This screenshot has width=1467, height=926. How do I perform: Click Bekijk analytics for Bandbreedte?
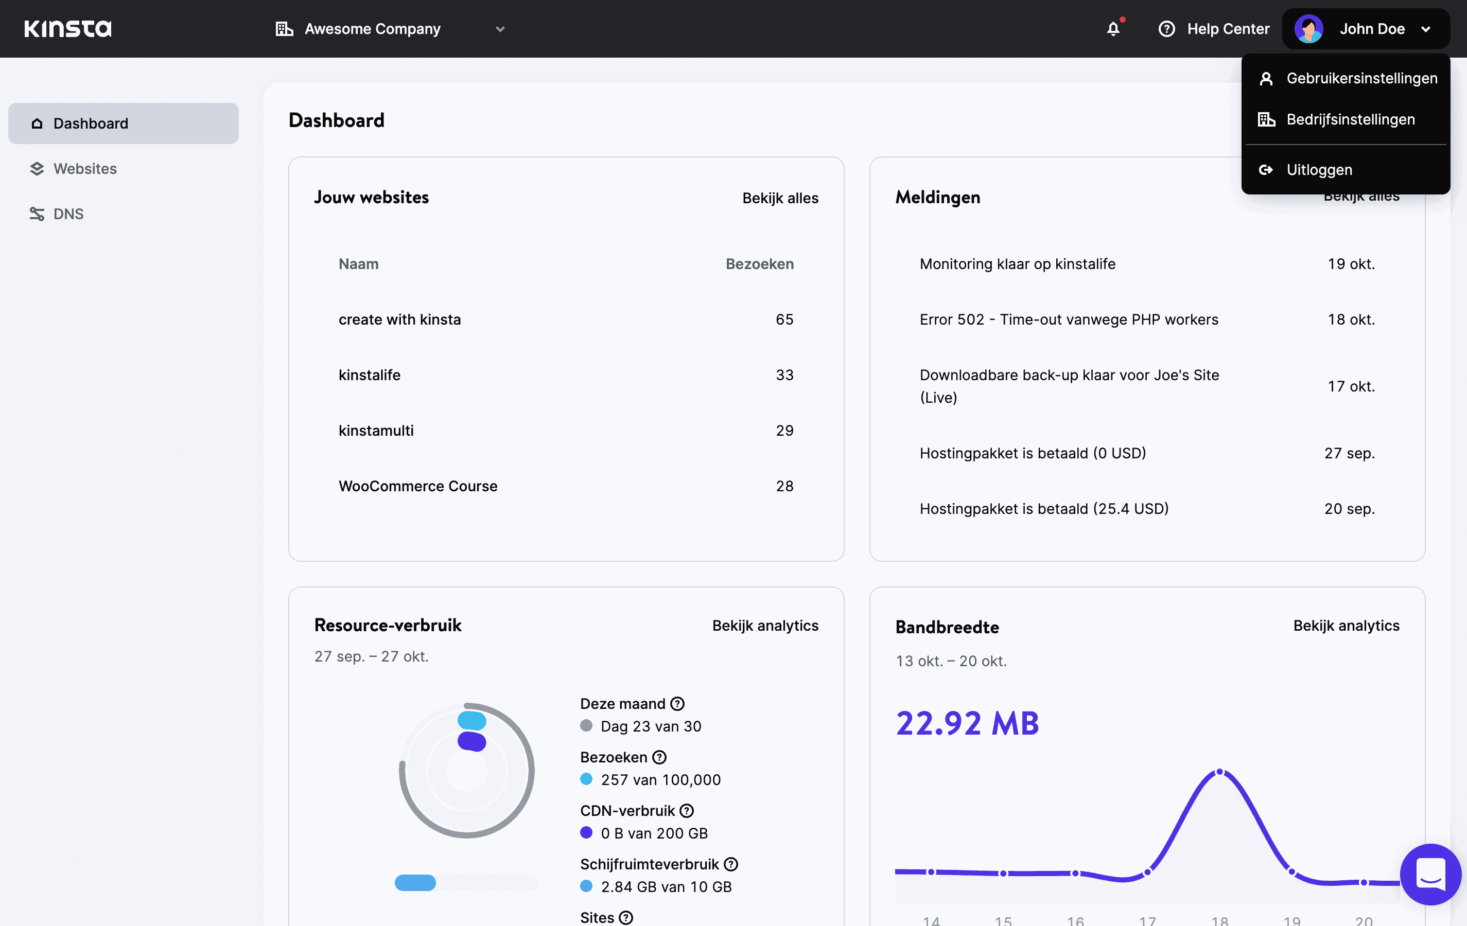click(x=1346, y=625)
